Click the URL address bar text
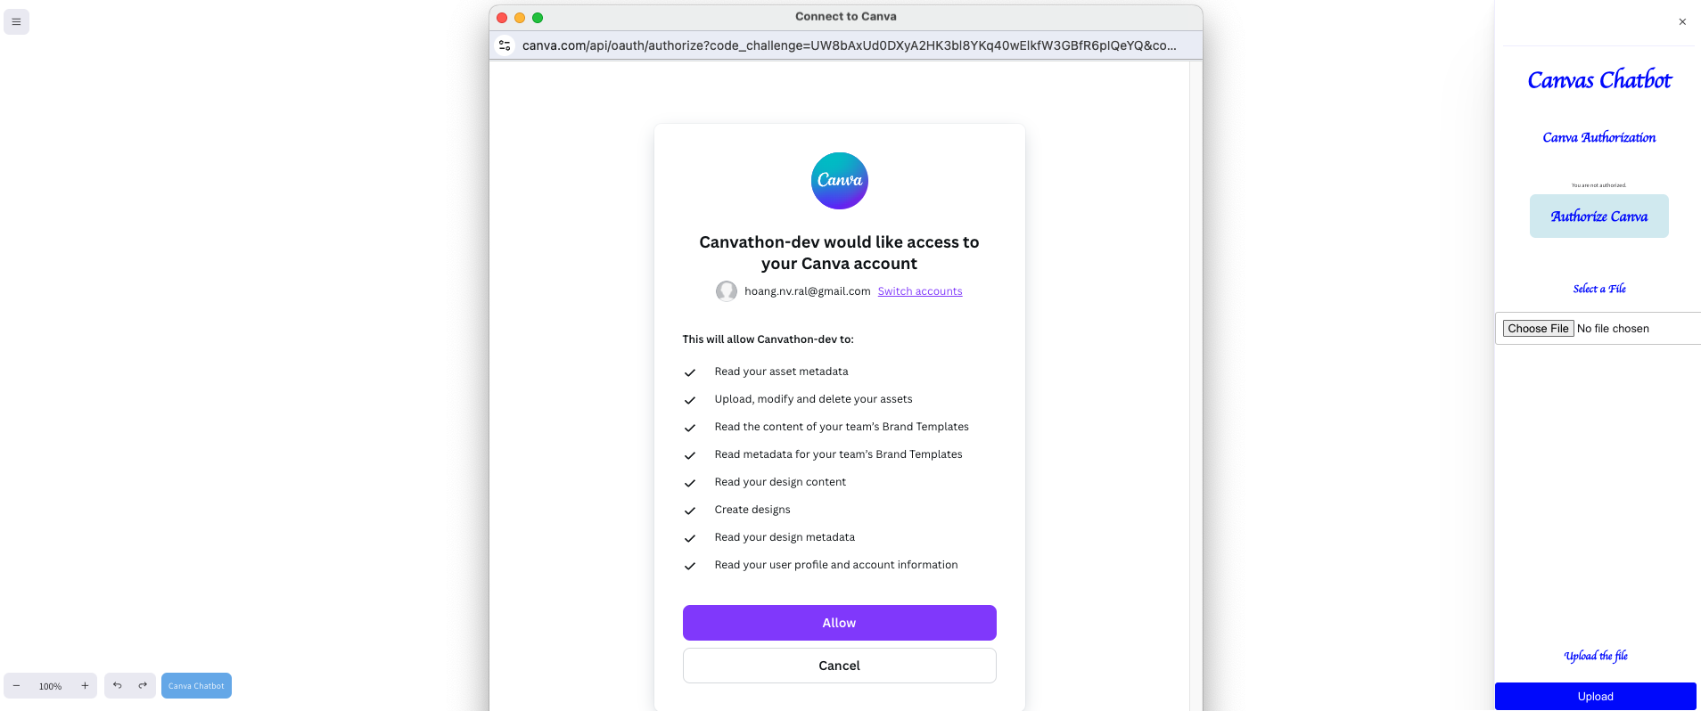The image size is (1701, 711). [x=849, y=45]
